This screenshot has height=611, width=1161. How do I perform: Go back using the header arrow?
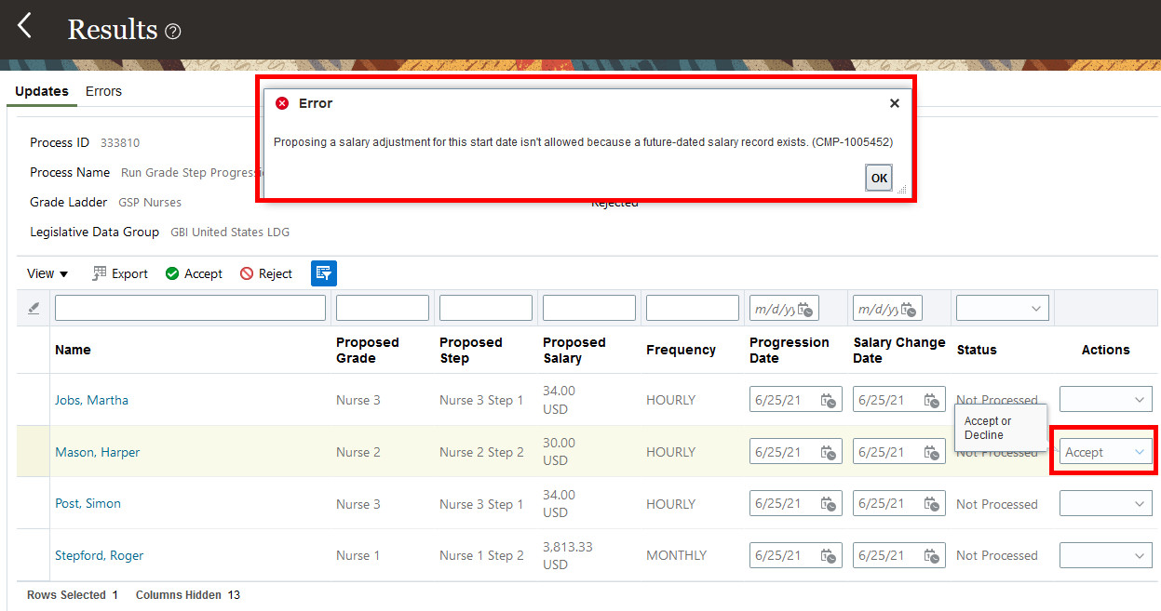(x=25, y=26)
